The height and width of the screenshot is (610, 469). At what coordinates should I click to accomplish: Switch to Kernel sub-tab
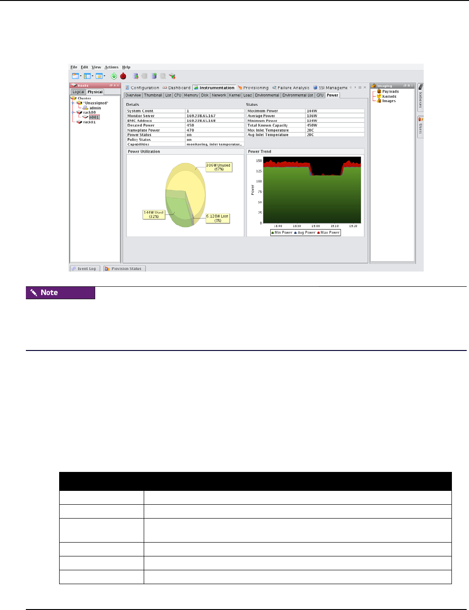pos(235,95)
